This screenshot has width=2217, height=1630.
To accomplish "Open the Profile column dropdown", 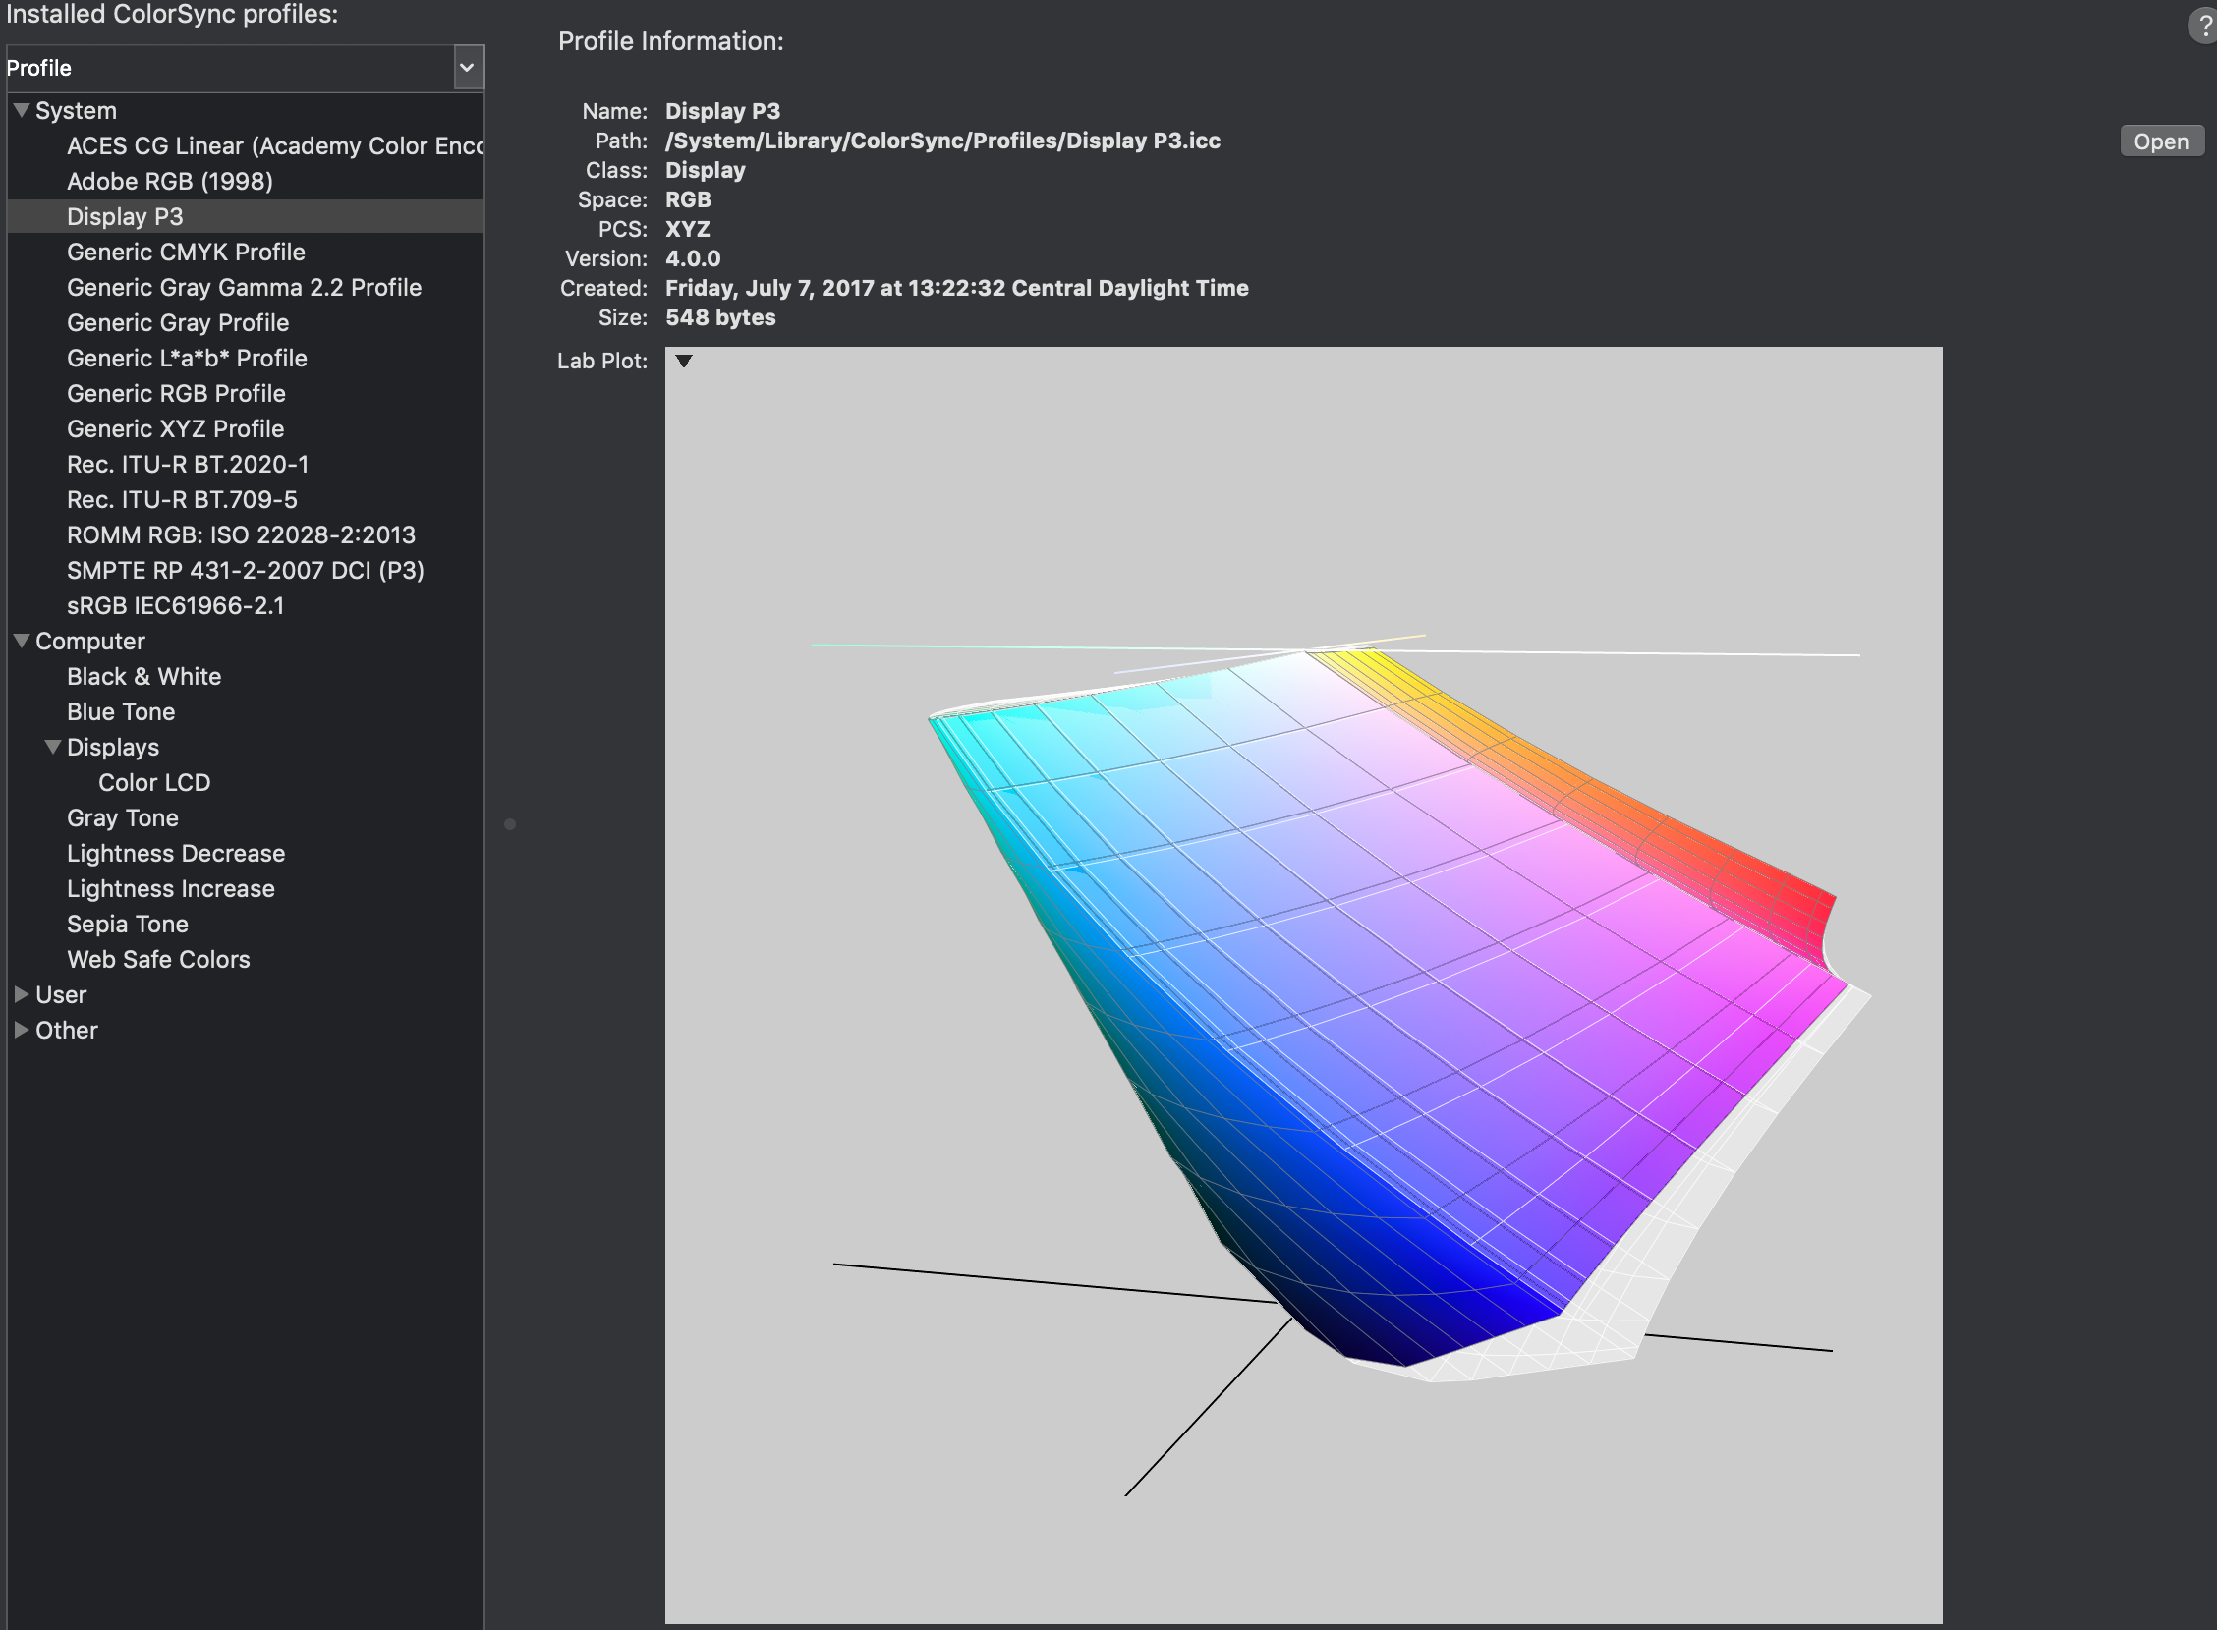I will coord(469,67).
